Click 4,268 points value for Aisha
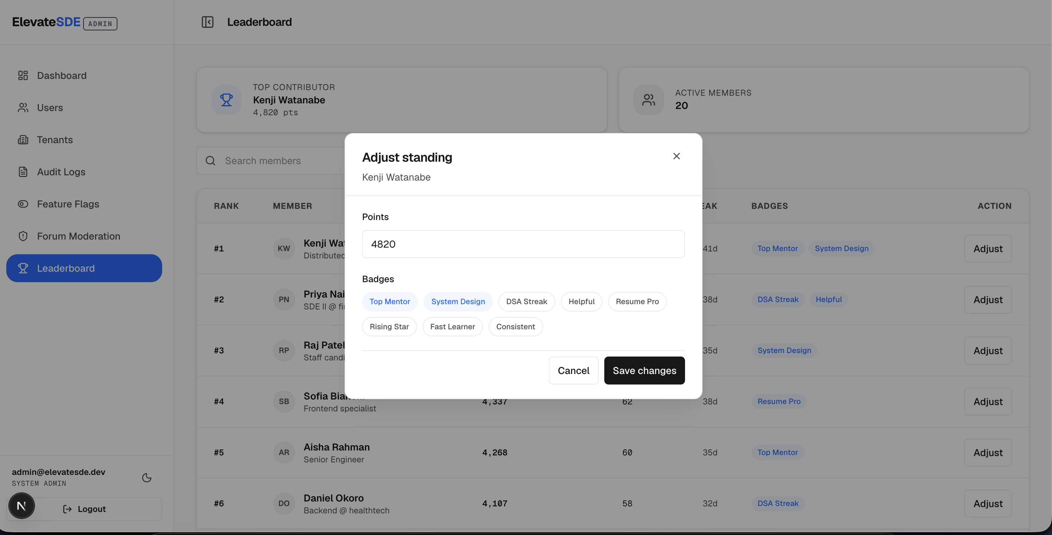Viewport: 1052px width, 535px height. (x=495, y=453)
